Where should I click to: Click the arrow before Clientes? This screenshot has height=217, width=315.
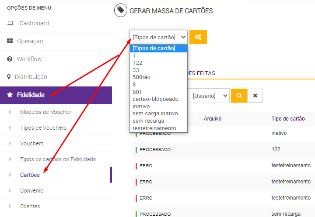(10, 207)
